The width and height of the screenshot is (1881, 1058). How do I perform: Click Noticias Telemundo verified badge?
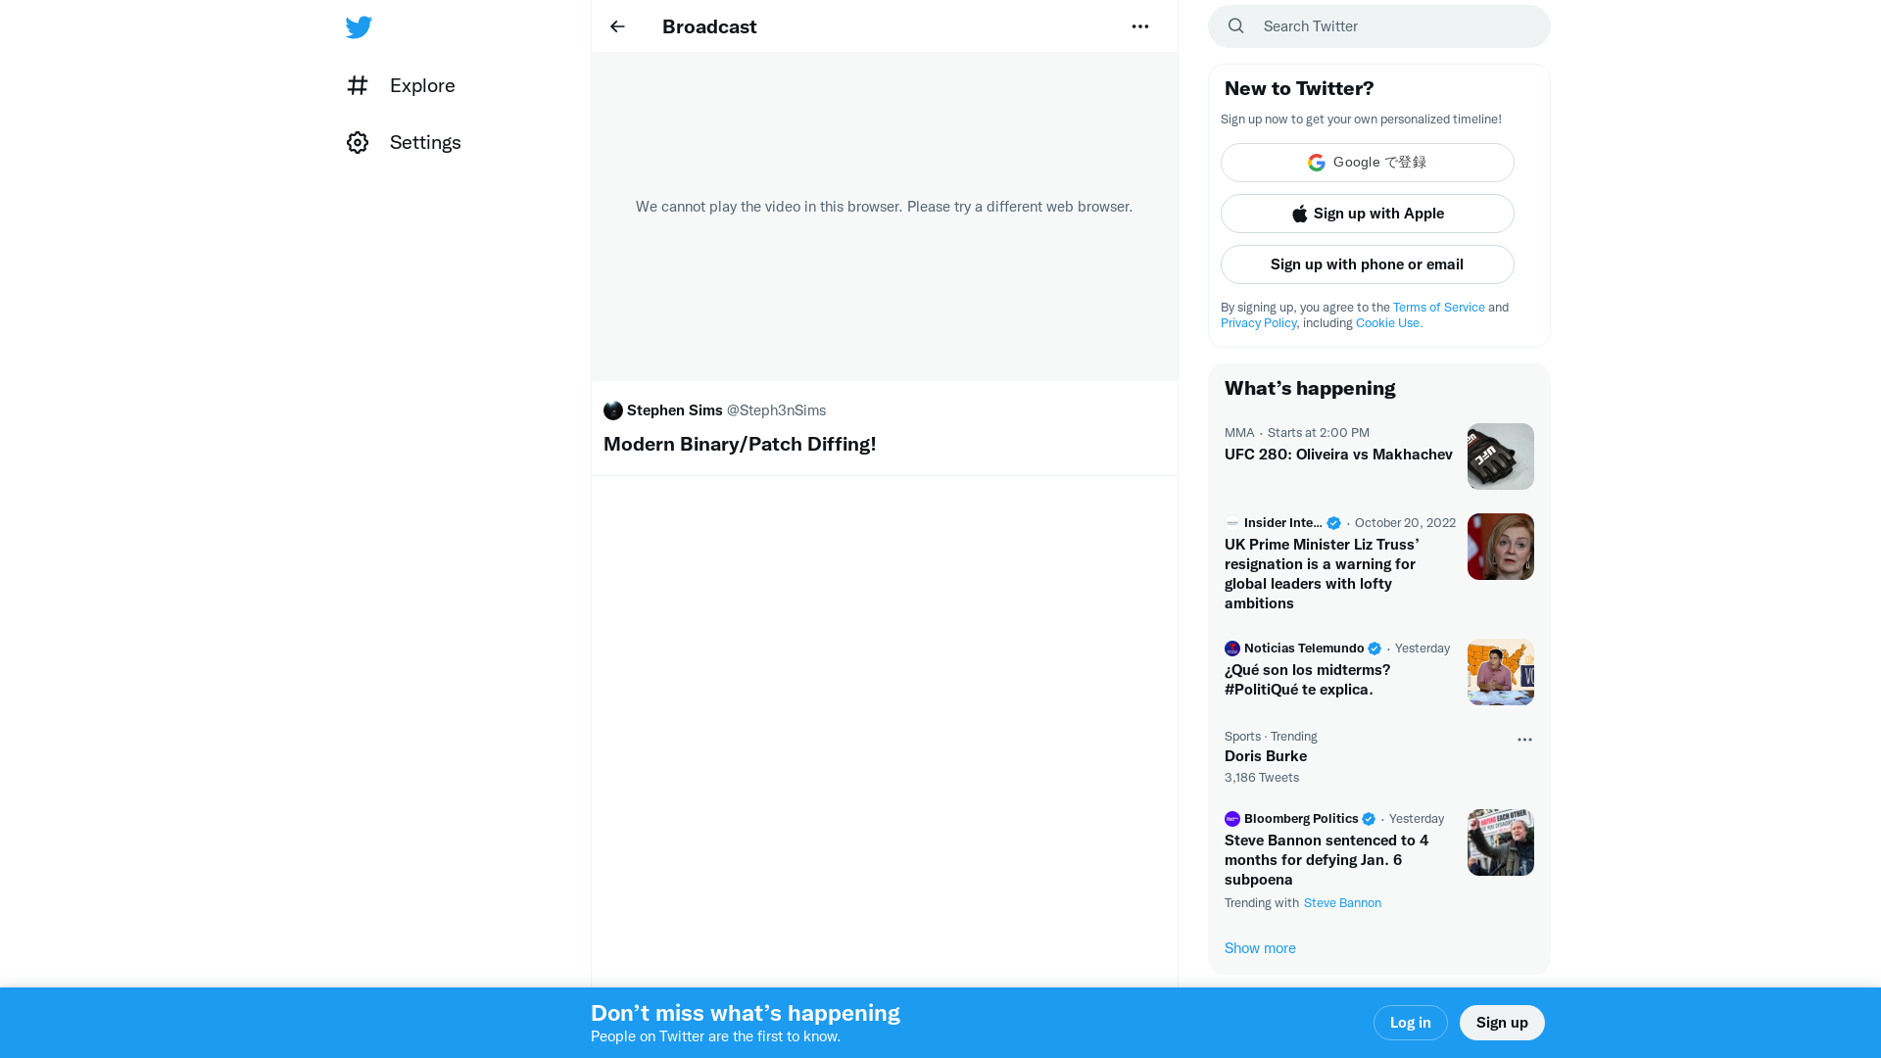[1374, 648]
